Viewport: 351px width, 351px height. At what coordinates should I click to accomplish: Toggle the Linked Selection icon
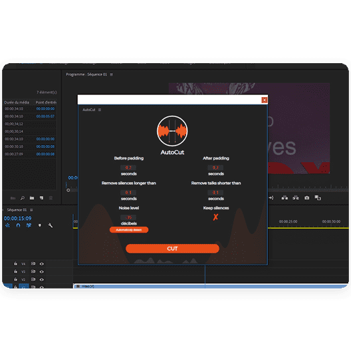point(29,225)
